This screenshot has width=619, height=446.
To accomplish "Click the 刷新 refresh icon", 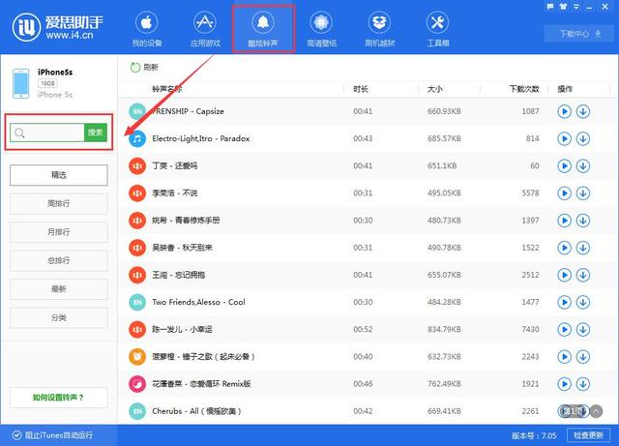I will [x=135, y=67].
